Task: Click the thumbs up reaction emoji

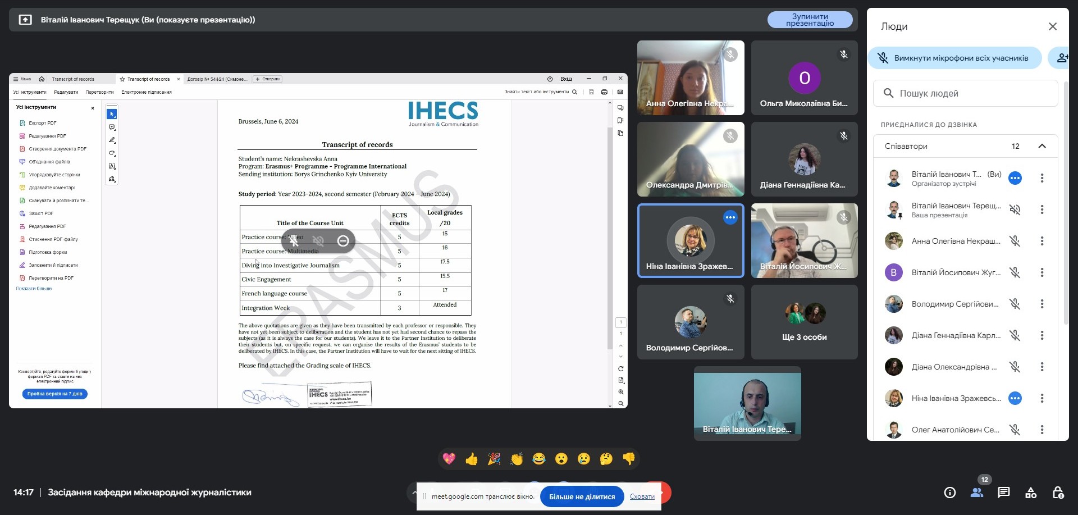Action: (x=472, y=459)
